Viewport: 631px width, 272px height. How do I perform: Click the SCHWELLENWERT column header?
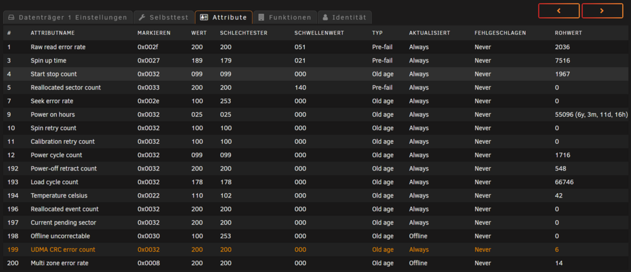(319, 33)
